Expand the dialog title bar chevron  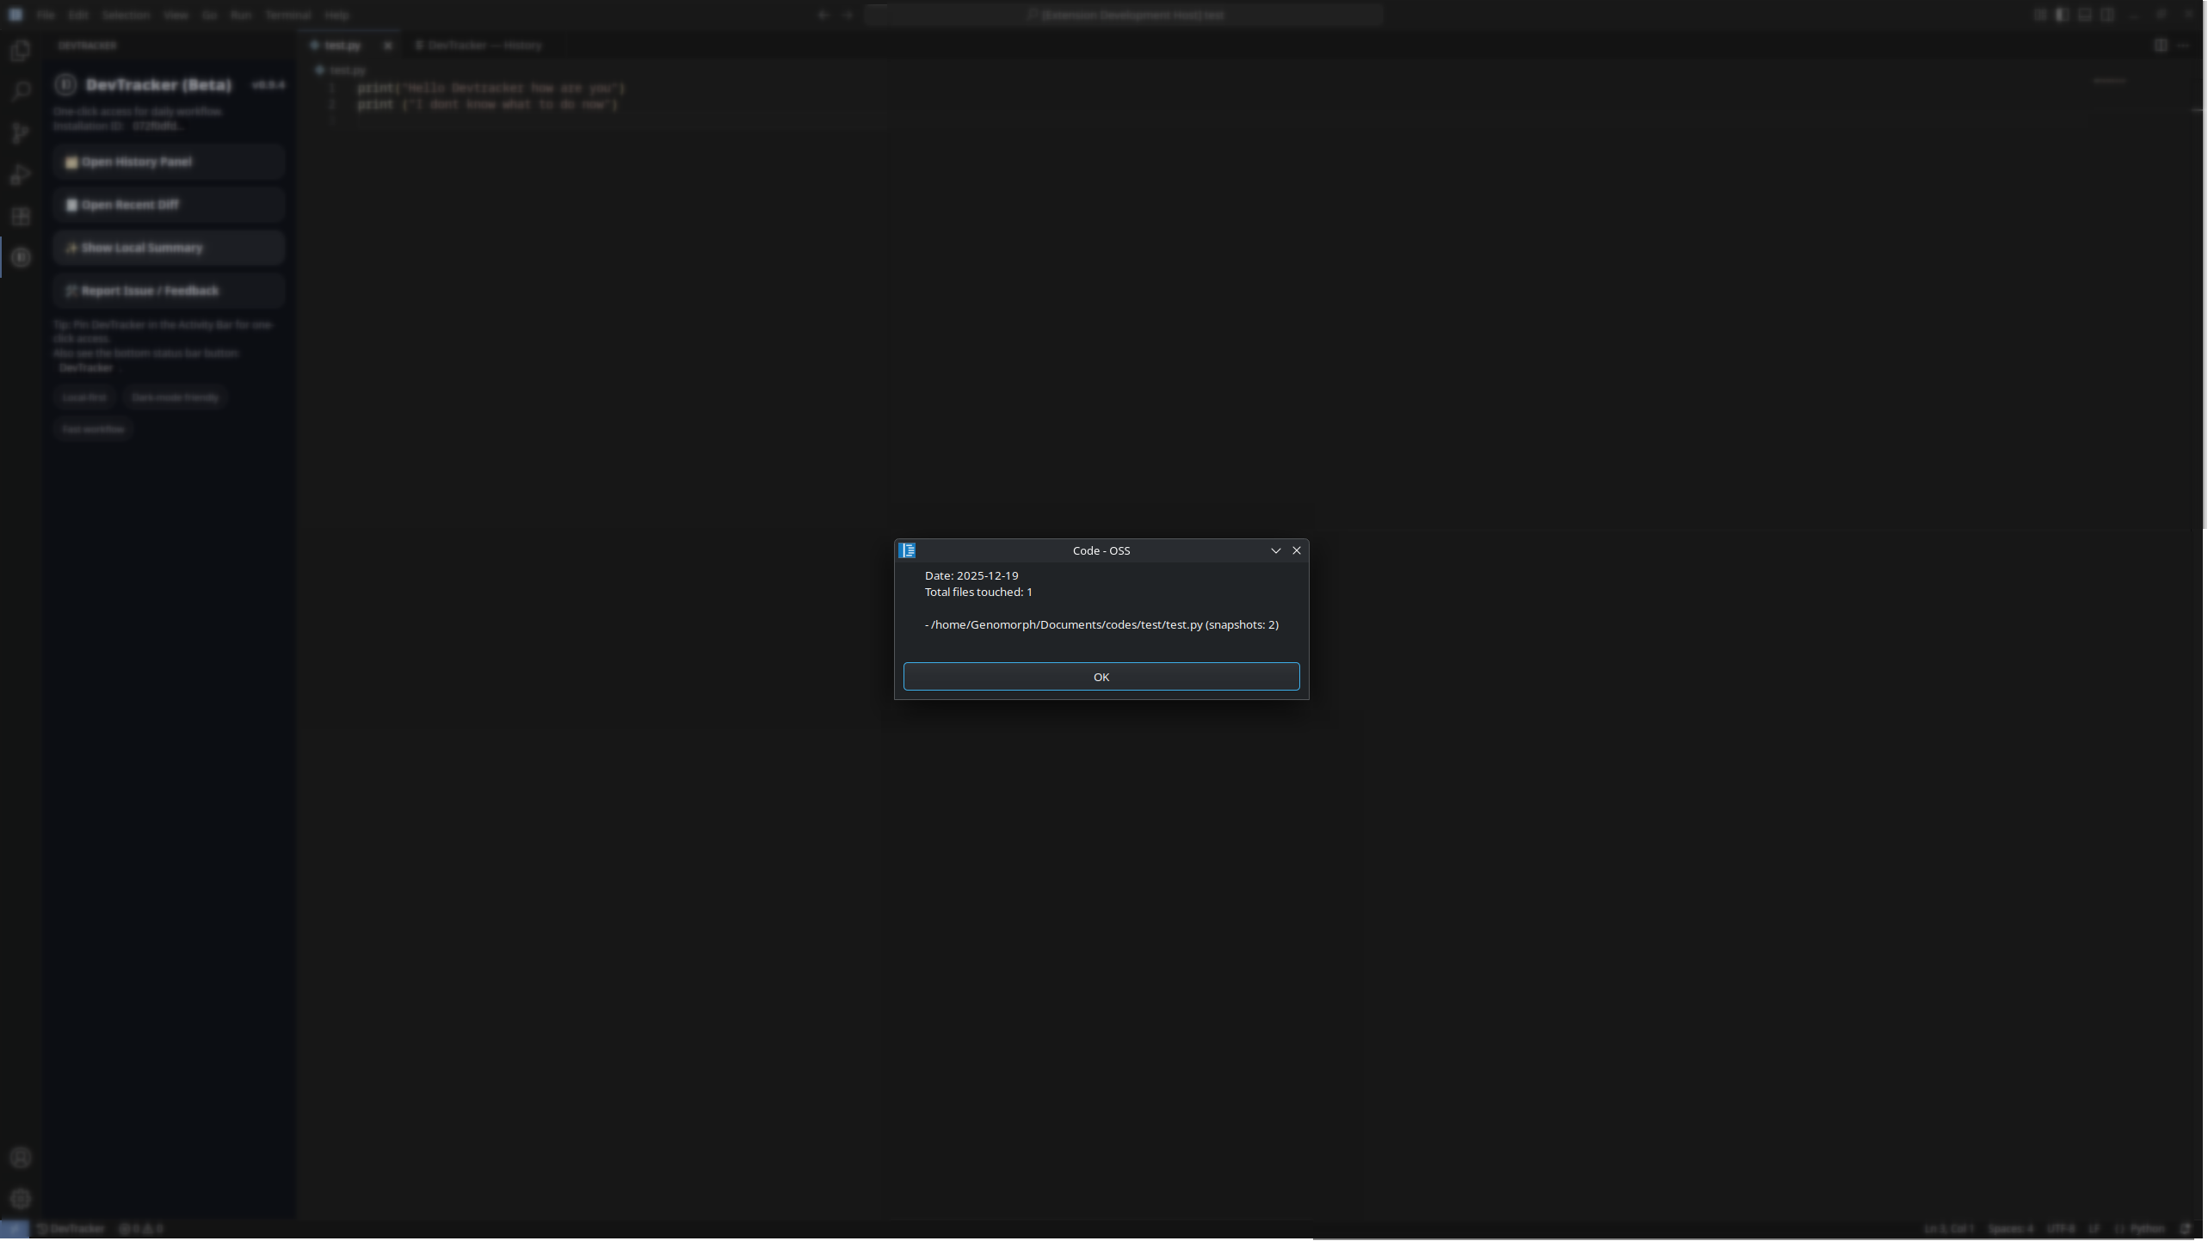tap(1275, 550)
